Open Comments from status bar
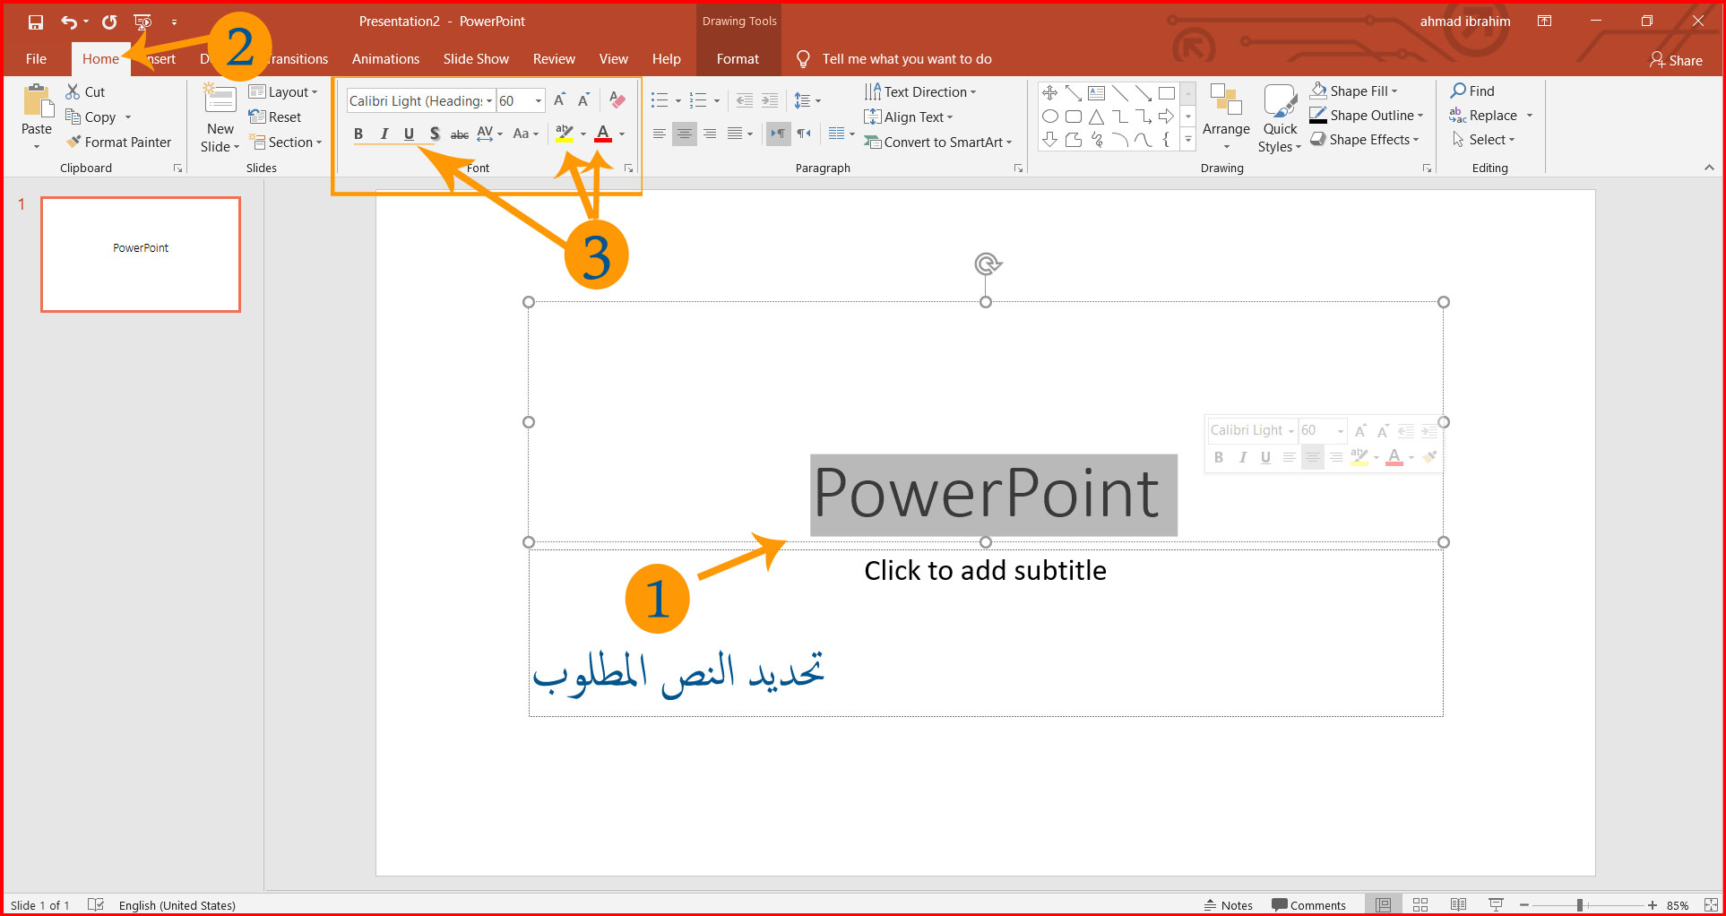 [x=1308, y=904]
